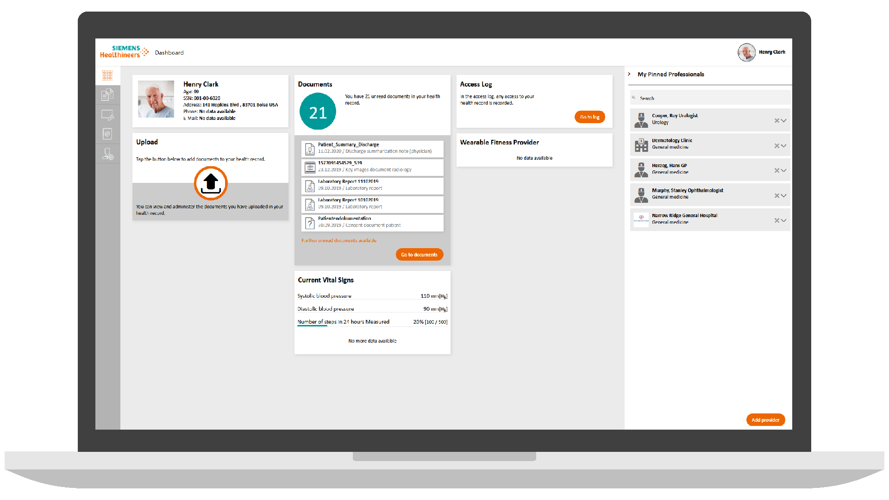Click the Go to log button
The height and width of the screenshot is (500, 889).
pyautogui.click(x=589, y=117)
